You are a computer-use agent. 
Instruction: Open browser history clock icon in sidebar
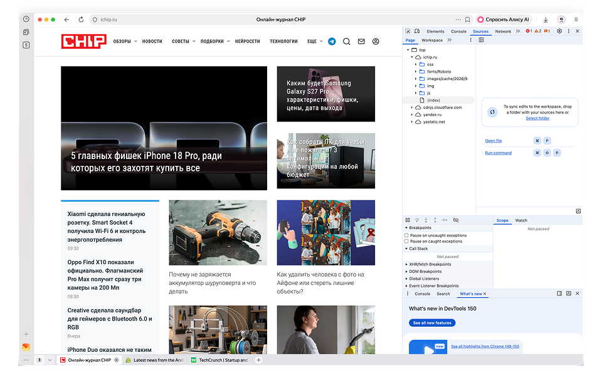pyautogui.click(x=26, y=19)
